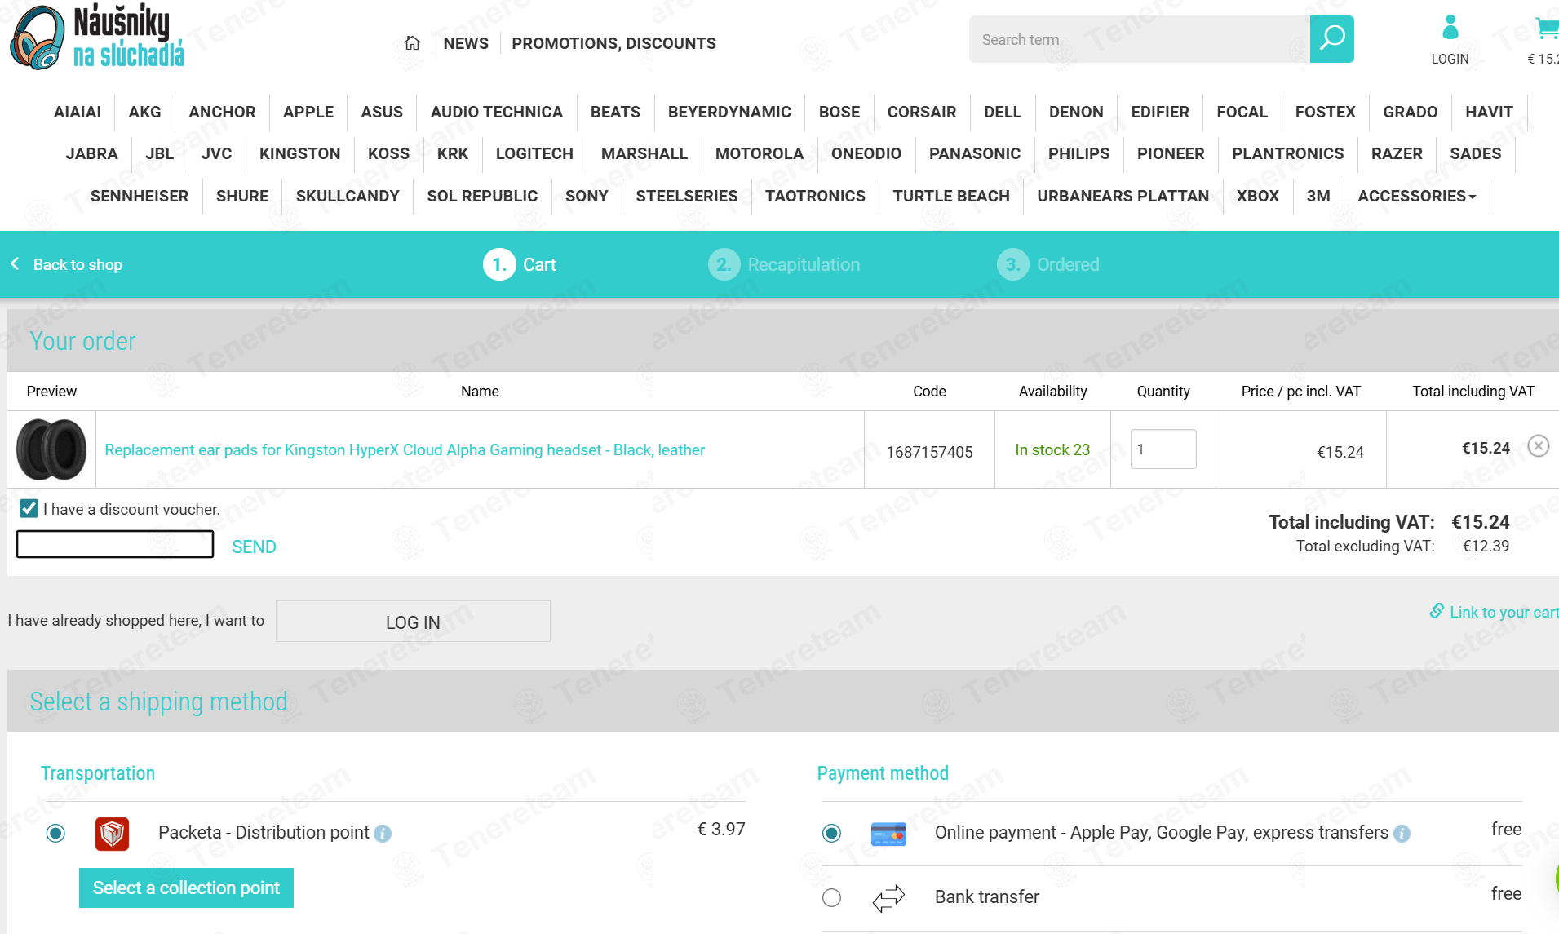Browse the Corsair brand category
1559x934 pixels.
pos(922,112)
